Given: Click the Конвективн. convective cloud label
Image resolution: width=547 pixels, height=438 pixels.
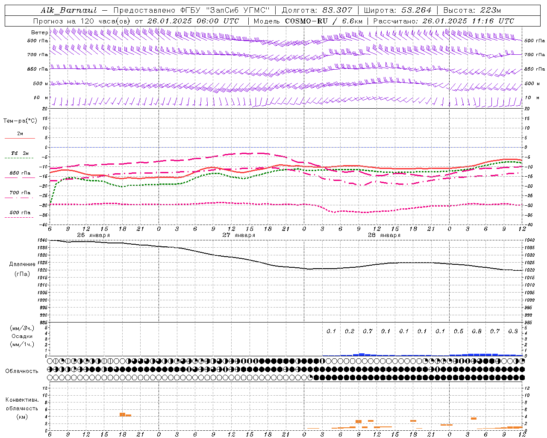Looking at the screenshot, I should (22, 400).
